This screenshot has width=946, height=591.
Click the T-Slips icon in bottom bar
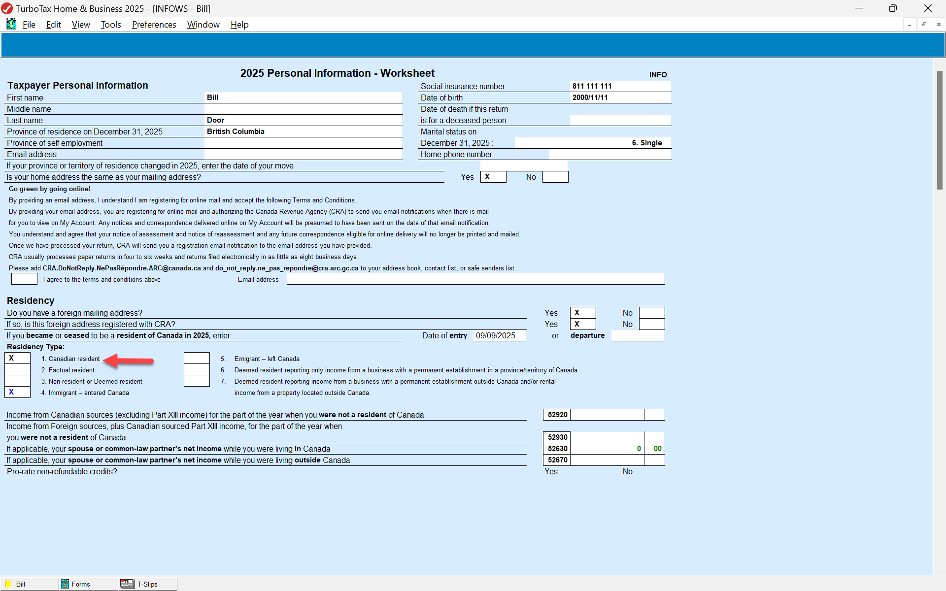pos(128,584)
